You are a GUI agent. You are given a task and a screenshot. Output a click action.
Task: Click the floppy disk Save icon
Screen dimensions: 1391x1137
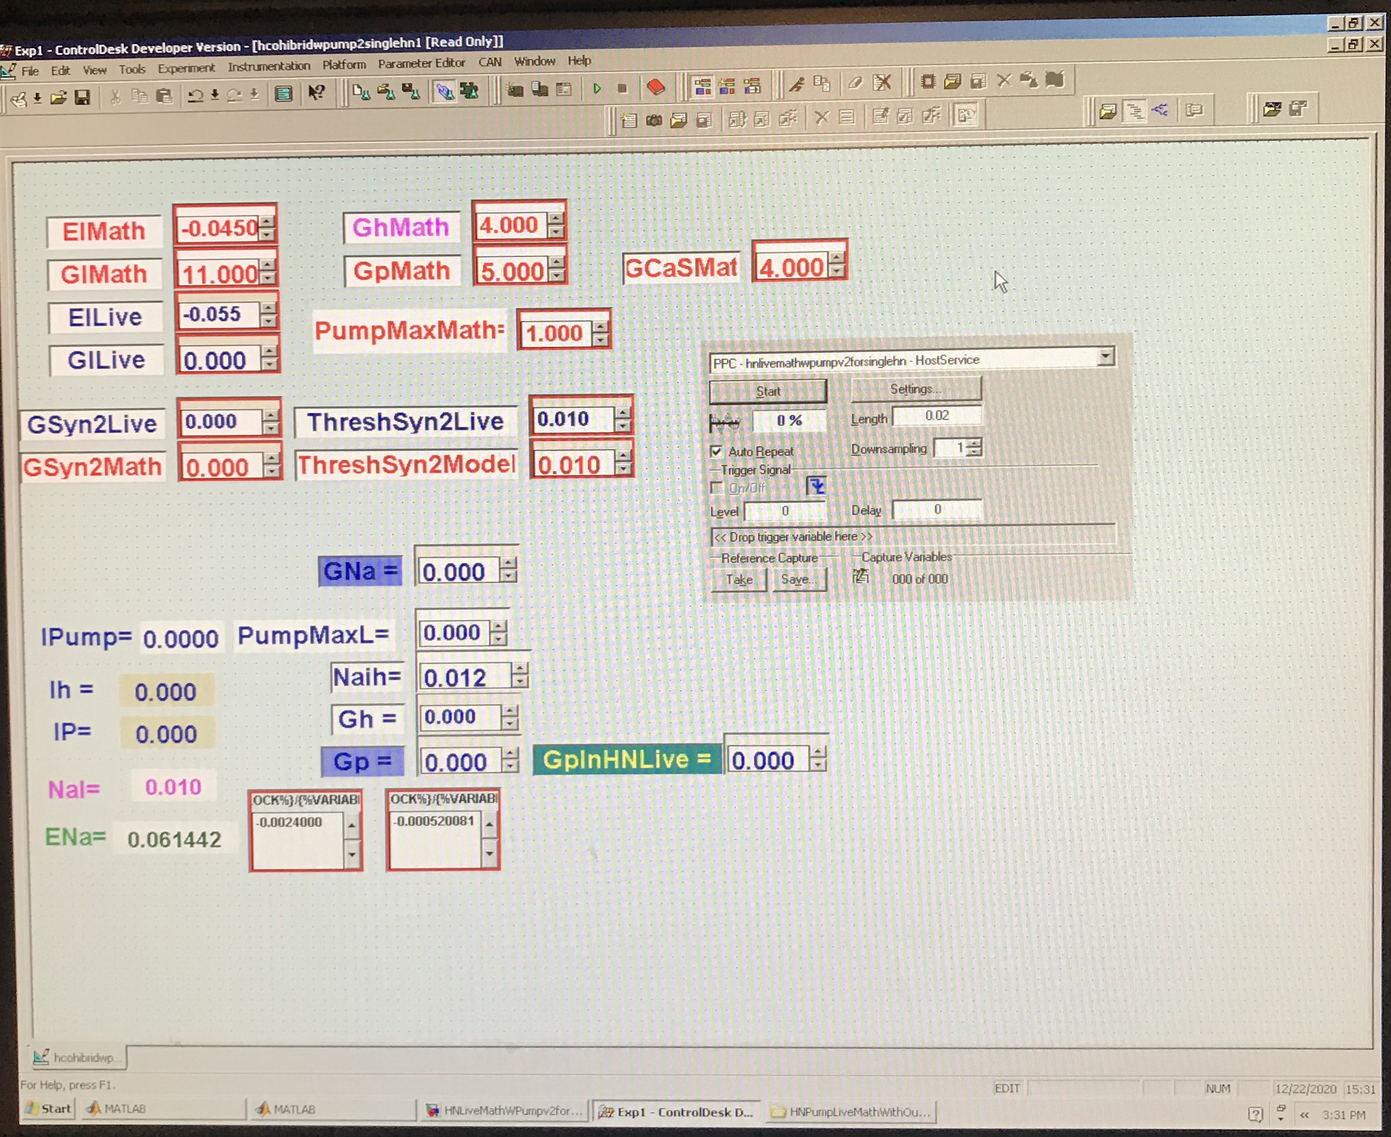[x=83, y=98]
